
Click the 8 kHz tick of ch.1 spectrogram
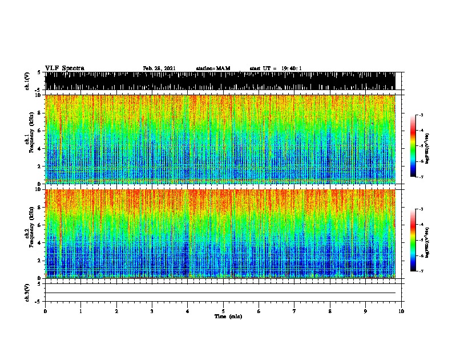tap(40, 113)
